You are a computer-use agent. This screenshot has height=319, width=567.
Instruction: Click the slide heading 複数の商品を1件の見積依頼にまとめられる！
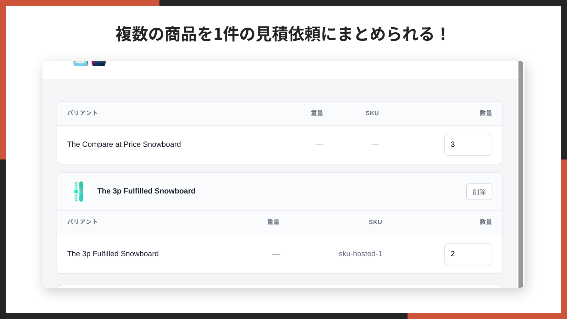282,34
